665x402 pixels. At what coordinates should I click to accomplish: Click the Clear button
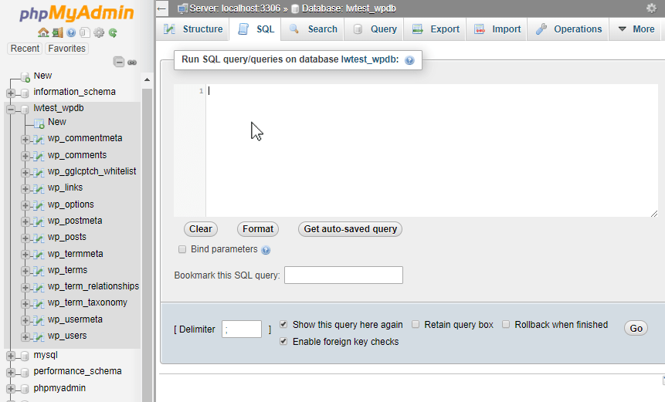[201, 229]
